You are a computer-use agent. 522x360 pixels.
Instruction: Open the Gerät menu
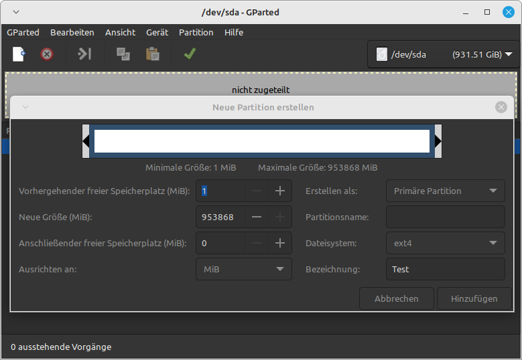(157, 32)
